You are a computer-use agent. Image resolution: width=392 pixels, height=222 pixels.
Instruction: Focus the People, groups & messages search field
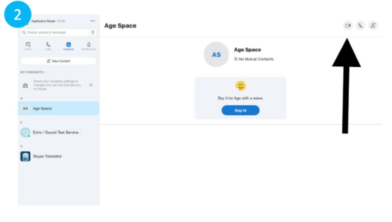pyautogui.click(x=54, y=33)
